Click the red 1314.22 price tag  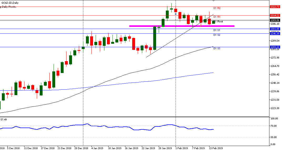275,16
